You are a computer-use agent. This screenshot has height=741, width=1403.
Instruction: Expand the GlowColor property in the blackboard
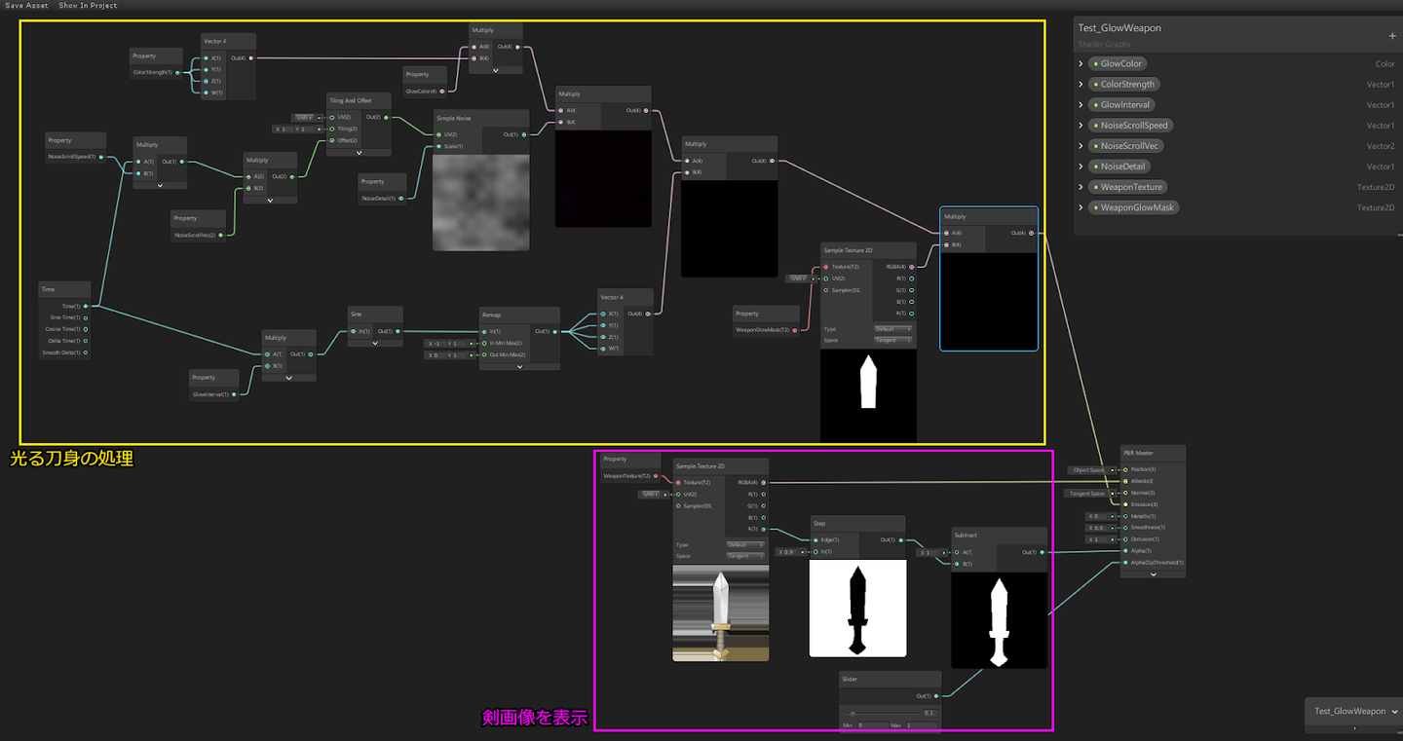coord(1081,64)
